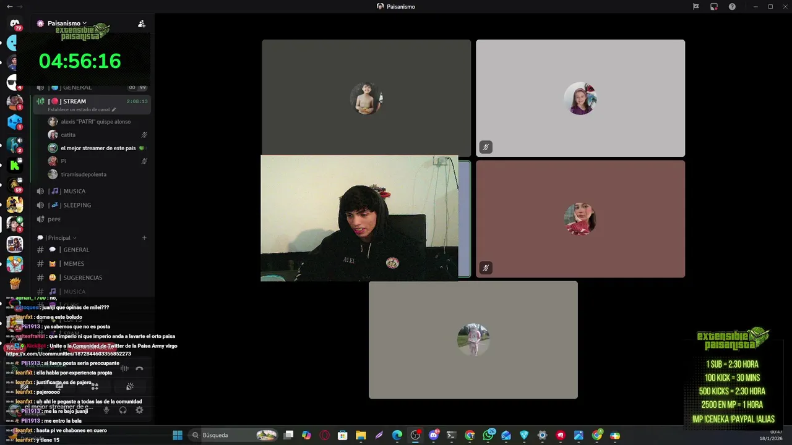Click mute indicator on the brown video tile
The height and width of the screenshot is (445, 792).
(486, 268)
